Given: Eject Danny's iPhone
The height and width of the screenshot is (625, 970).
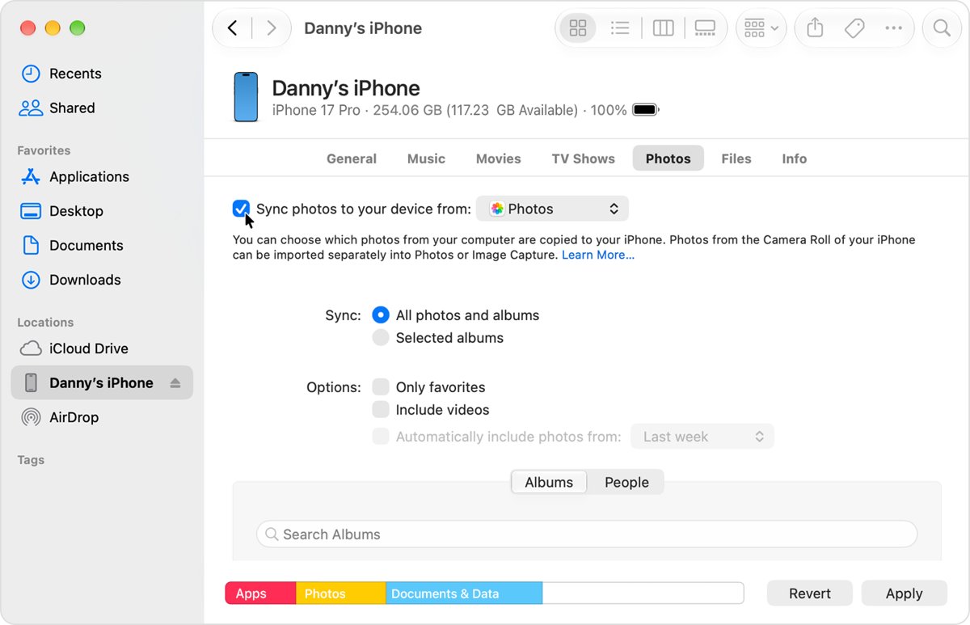Looking at the screenshot, I should [175, 383].
